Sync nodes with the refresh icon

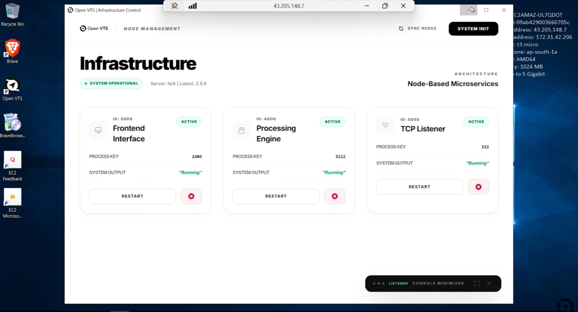401,29
